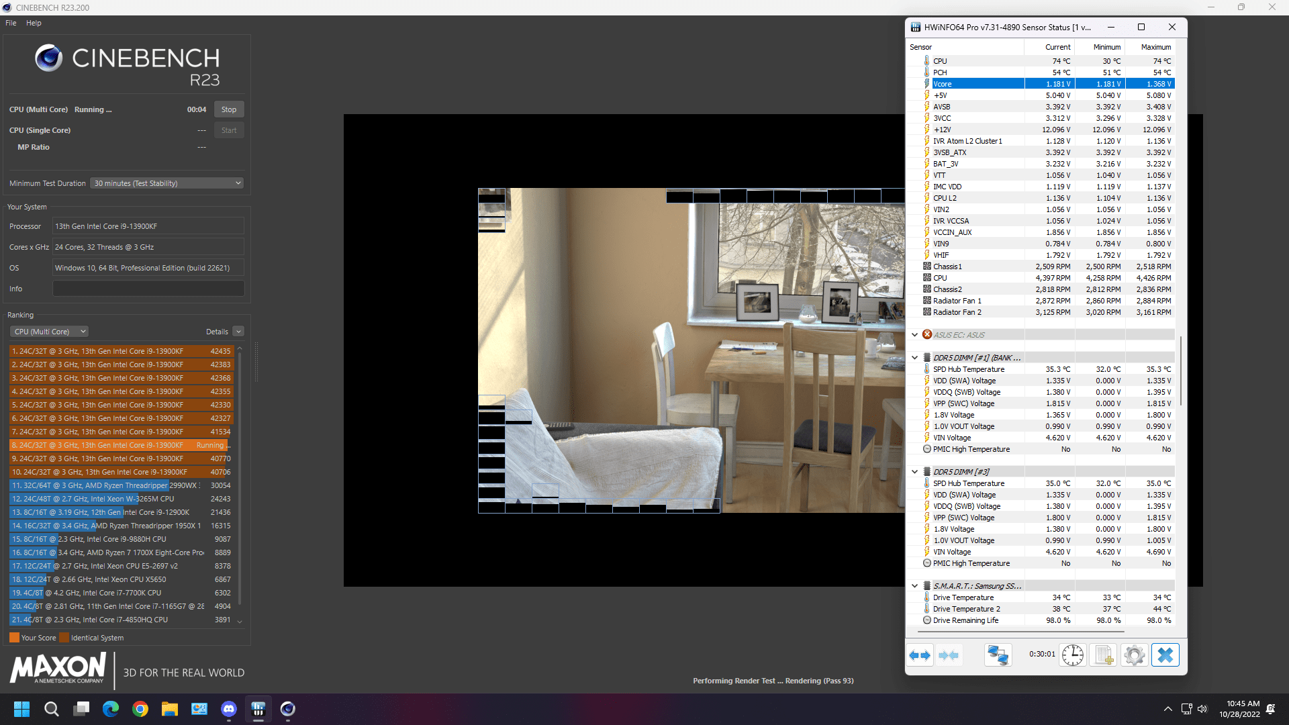Click the Info input field
The width and height of the screenshot is (1289, 725).
[148, 289]
